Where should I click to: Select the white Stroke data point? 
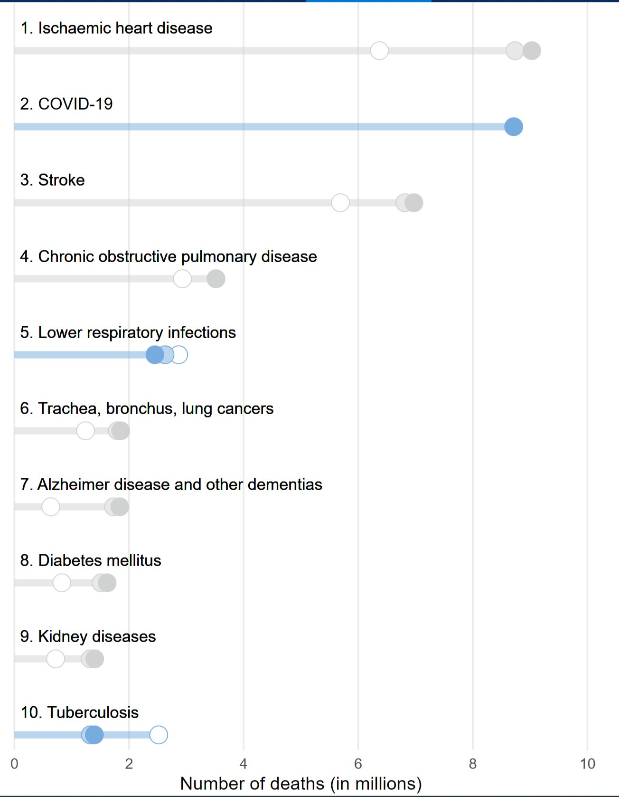[x=340, y=203]
